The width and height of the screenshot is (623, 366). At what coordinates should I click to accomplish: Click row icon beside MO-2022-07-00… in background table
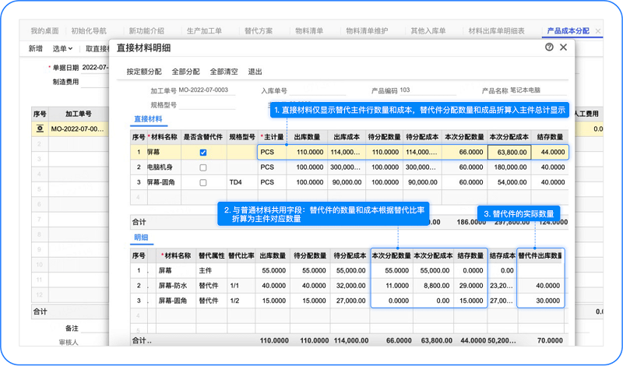(x=40, y=128)
